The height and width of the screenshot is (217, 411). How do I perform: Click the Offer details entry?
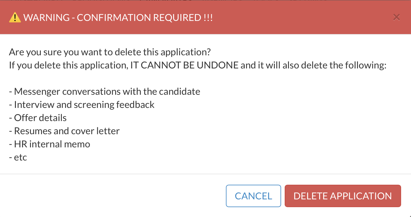(x=37, y=118)
